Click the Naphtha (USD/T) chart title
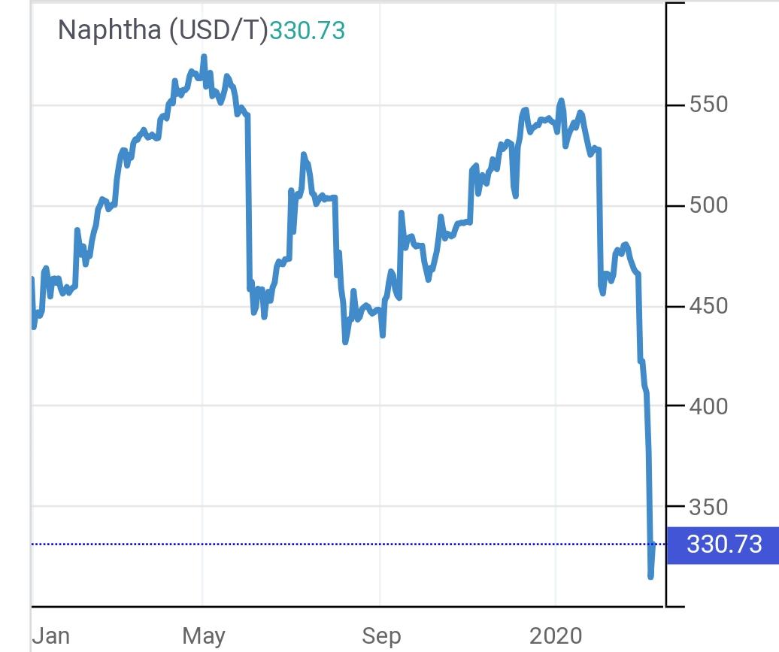779x652 pixels. pyautogui.click(x=162, y=30)
